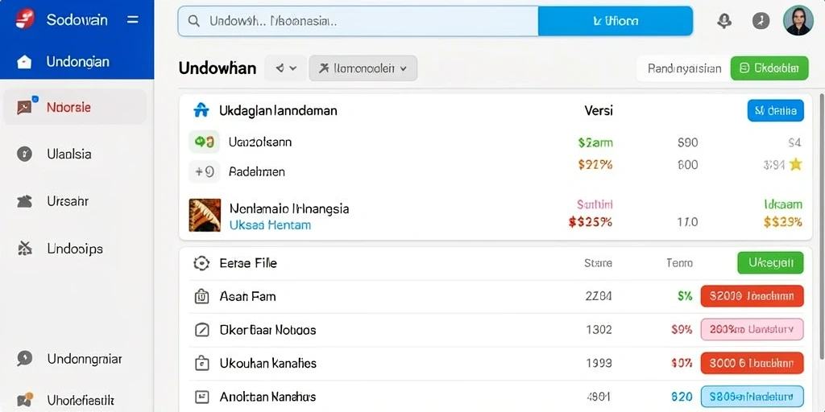Click the home icon next to Undongian
825x412 pixels.
[x=24, y=62]
